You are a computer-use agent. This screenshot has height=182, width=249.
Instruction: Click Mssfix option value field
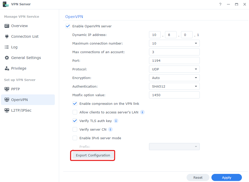(174, 95)
